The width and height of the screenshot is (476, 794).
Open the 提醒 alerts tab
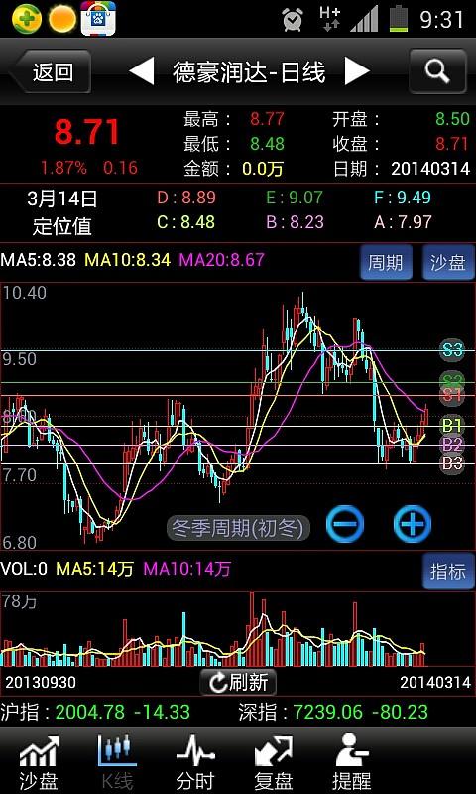pyautogui.click(x=352, y=762)
